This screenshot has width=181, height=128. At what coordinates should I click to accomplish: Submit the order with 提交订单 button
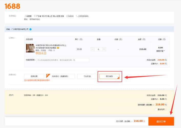click(161, 121)
